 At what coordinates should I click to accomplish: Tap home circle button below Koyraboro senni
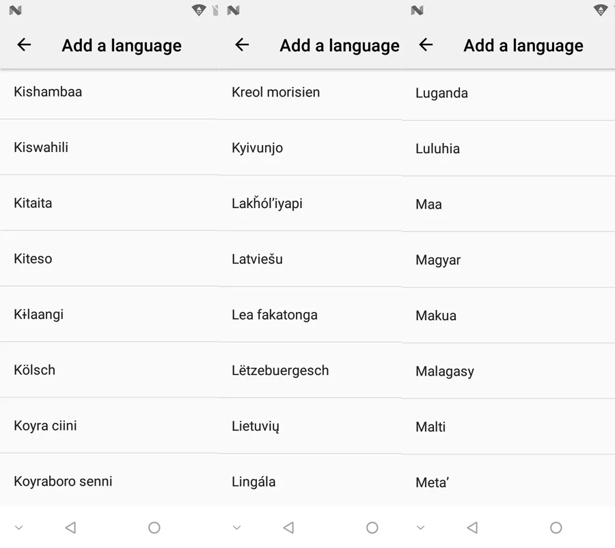pyautogui.click(x=154, y=527)
